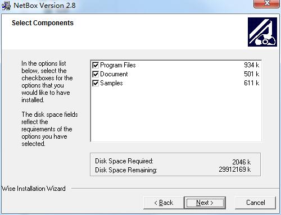This screenshot has width=281, height=215.
Task: Click the blue Wise logo image
Action: tap(262, 32)
